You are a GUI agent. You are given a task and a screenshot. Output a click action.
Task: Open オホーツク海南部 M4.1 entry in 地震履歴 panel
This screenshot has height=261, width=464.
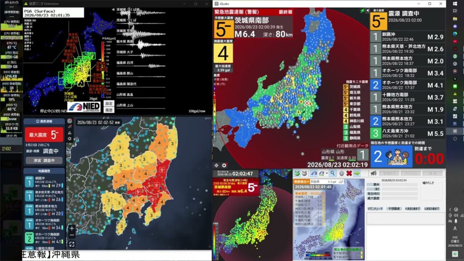click(x=44, y=238)
